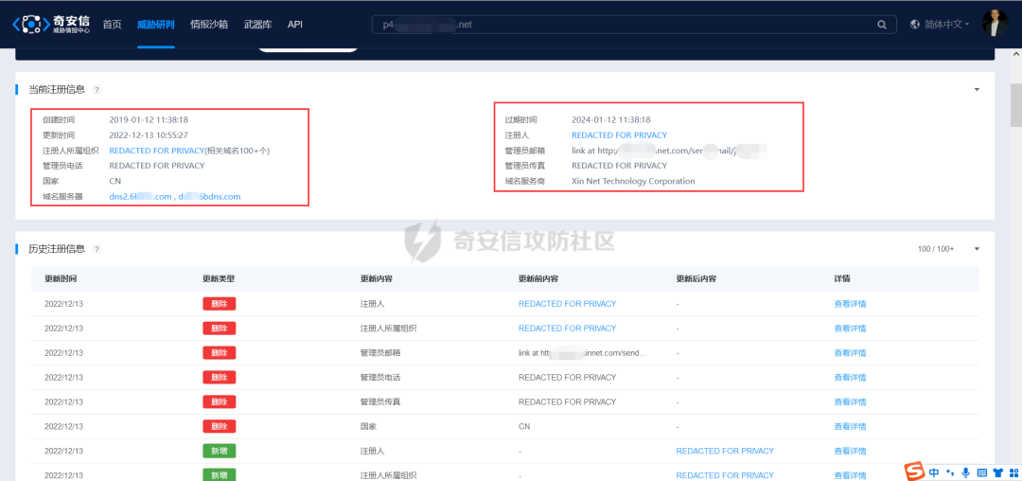Open 更新后内容 link in 新增 注册人 row
This screenshot has height=481, width=1022.
[725, 451]
